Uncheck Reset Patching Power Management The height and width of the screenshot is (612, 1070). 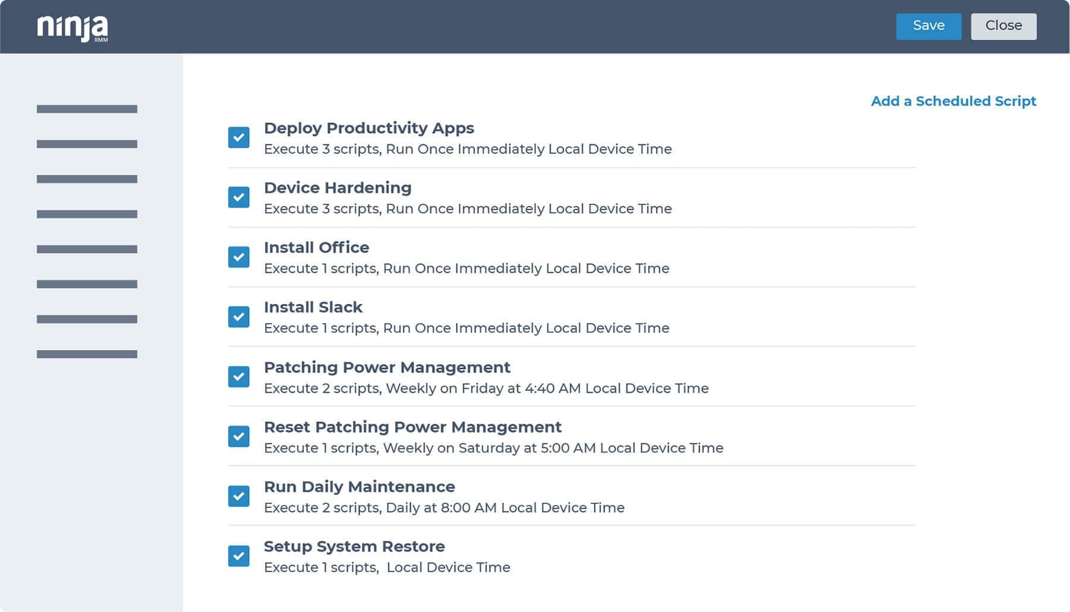[239, 436]
